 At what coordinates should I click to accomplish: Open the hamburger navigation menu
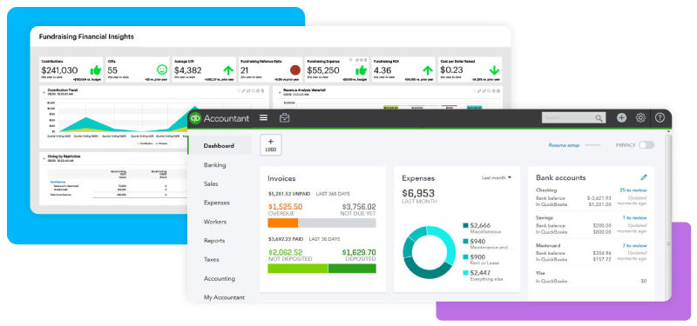point(264,117)
